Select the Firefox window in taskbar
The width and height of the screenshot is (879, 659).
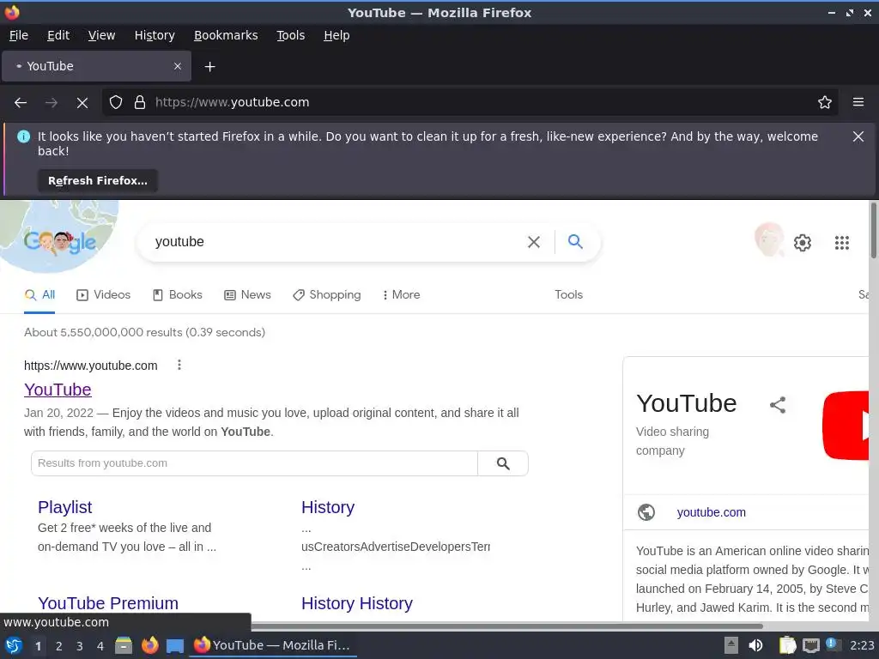[273, 645]
